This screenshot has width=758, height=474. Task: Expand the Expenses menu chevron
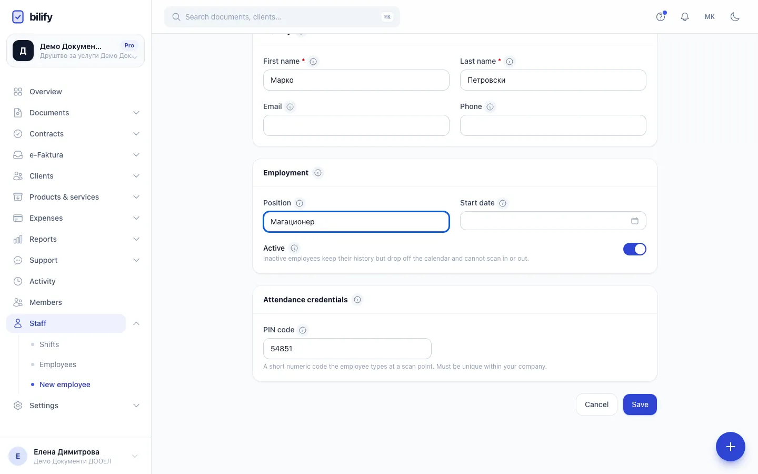tap(136, 218)
